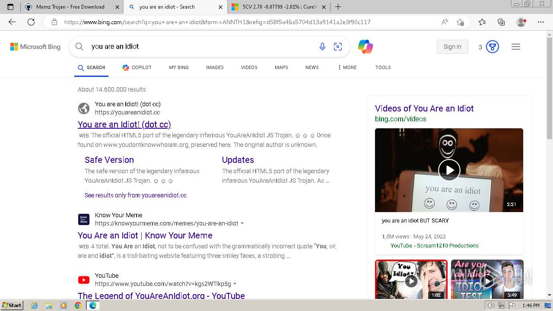The height and width of the screenshot is (311, 553).
Task: Open Read aloud icon in address bar
Action: pos(445,22)
